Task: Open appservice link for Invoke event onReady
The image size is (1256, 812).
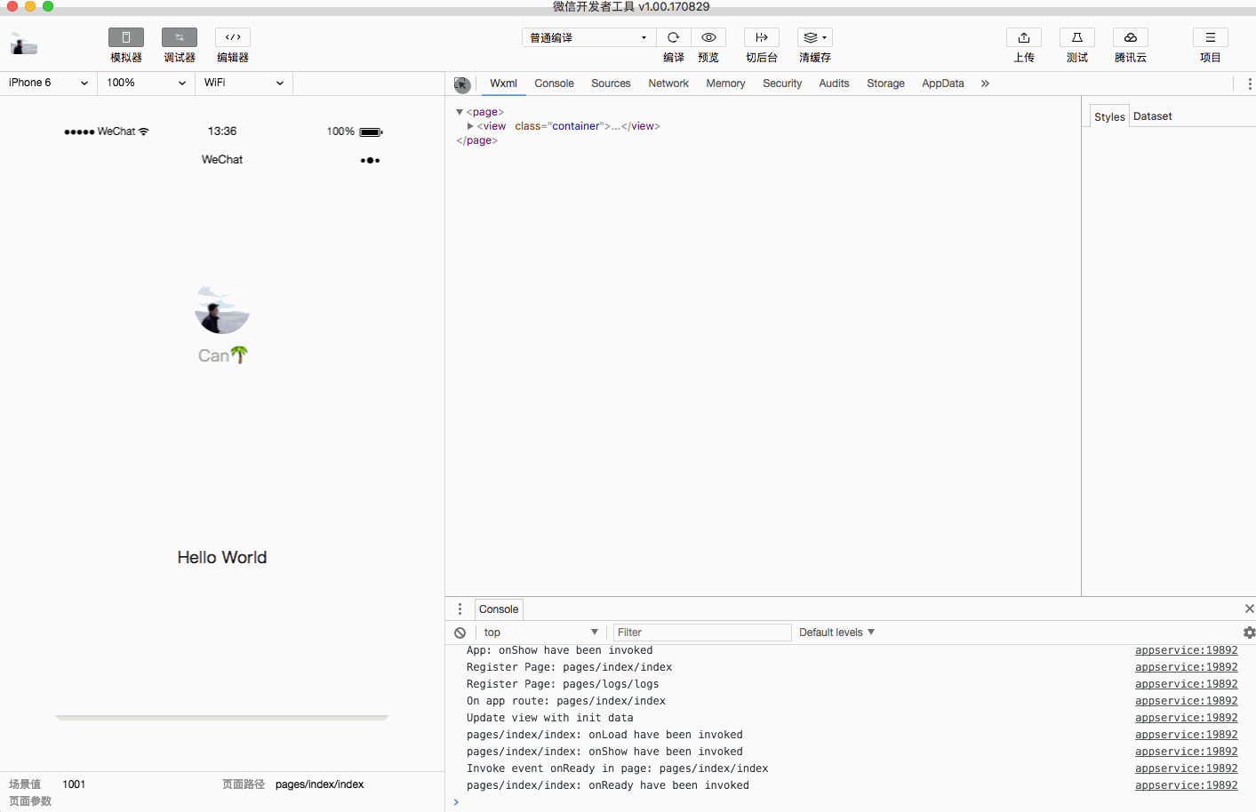Action: point(1186,768)
